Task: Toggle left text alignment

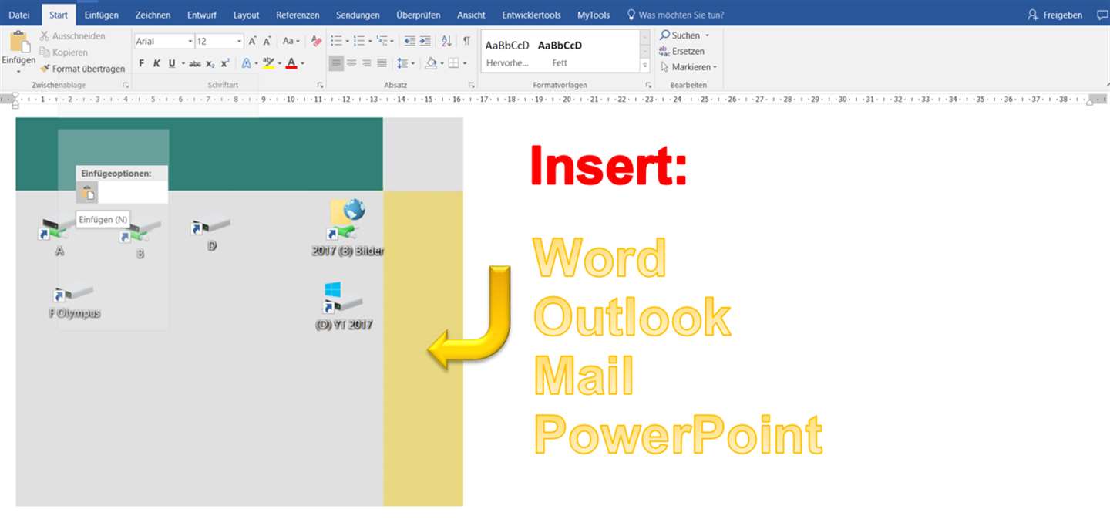Action: (x=336, y=63)
